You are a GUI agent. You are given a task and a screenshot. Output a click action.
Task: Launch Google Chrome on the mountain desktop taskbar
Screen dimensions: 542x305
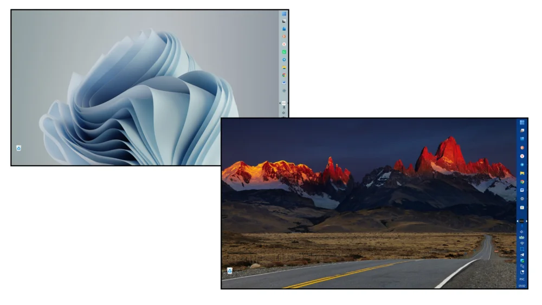click(522, 181)
